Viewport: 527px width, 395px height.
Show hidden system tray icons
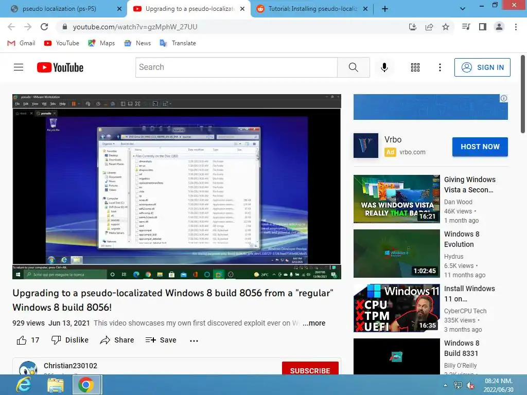[x=445, y=385]
